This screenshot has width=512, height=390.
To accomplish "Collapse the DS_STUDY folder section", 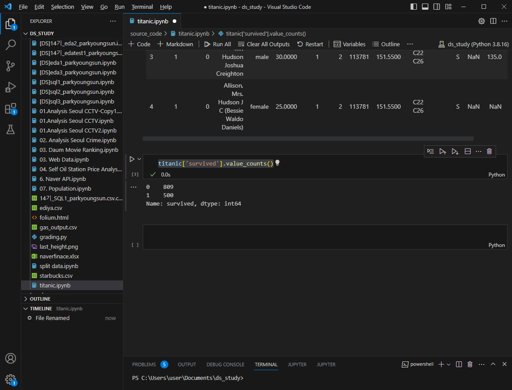I will tap(72, 33).
